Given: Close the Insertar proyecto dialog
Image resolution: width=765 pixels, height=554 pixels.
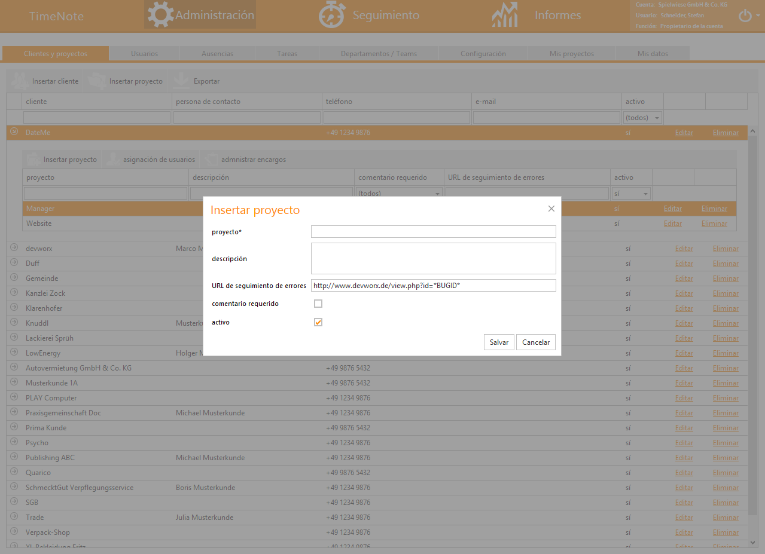Looking at the screenshot, I should pyautogui.click(x=551, y=209).
